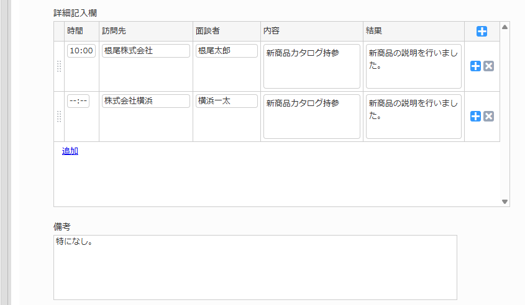Click the empty time field in second row
The width and height of the screenshot is (525, 305).
[x=81, y=101]
